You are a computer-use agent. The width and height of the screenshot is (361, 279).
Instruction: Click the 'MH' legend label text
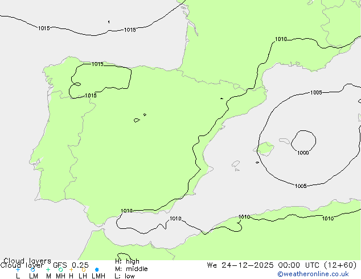(60, 276)
